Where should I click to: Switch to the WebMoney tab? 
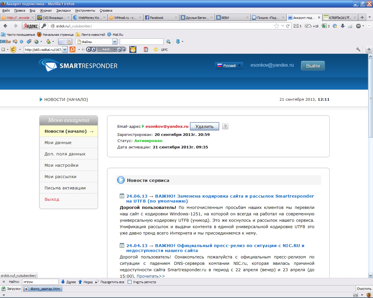[89, 17]
